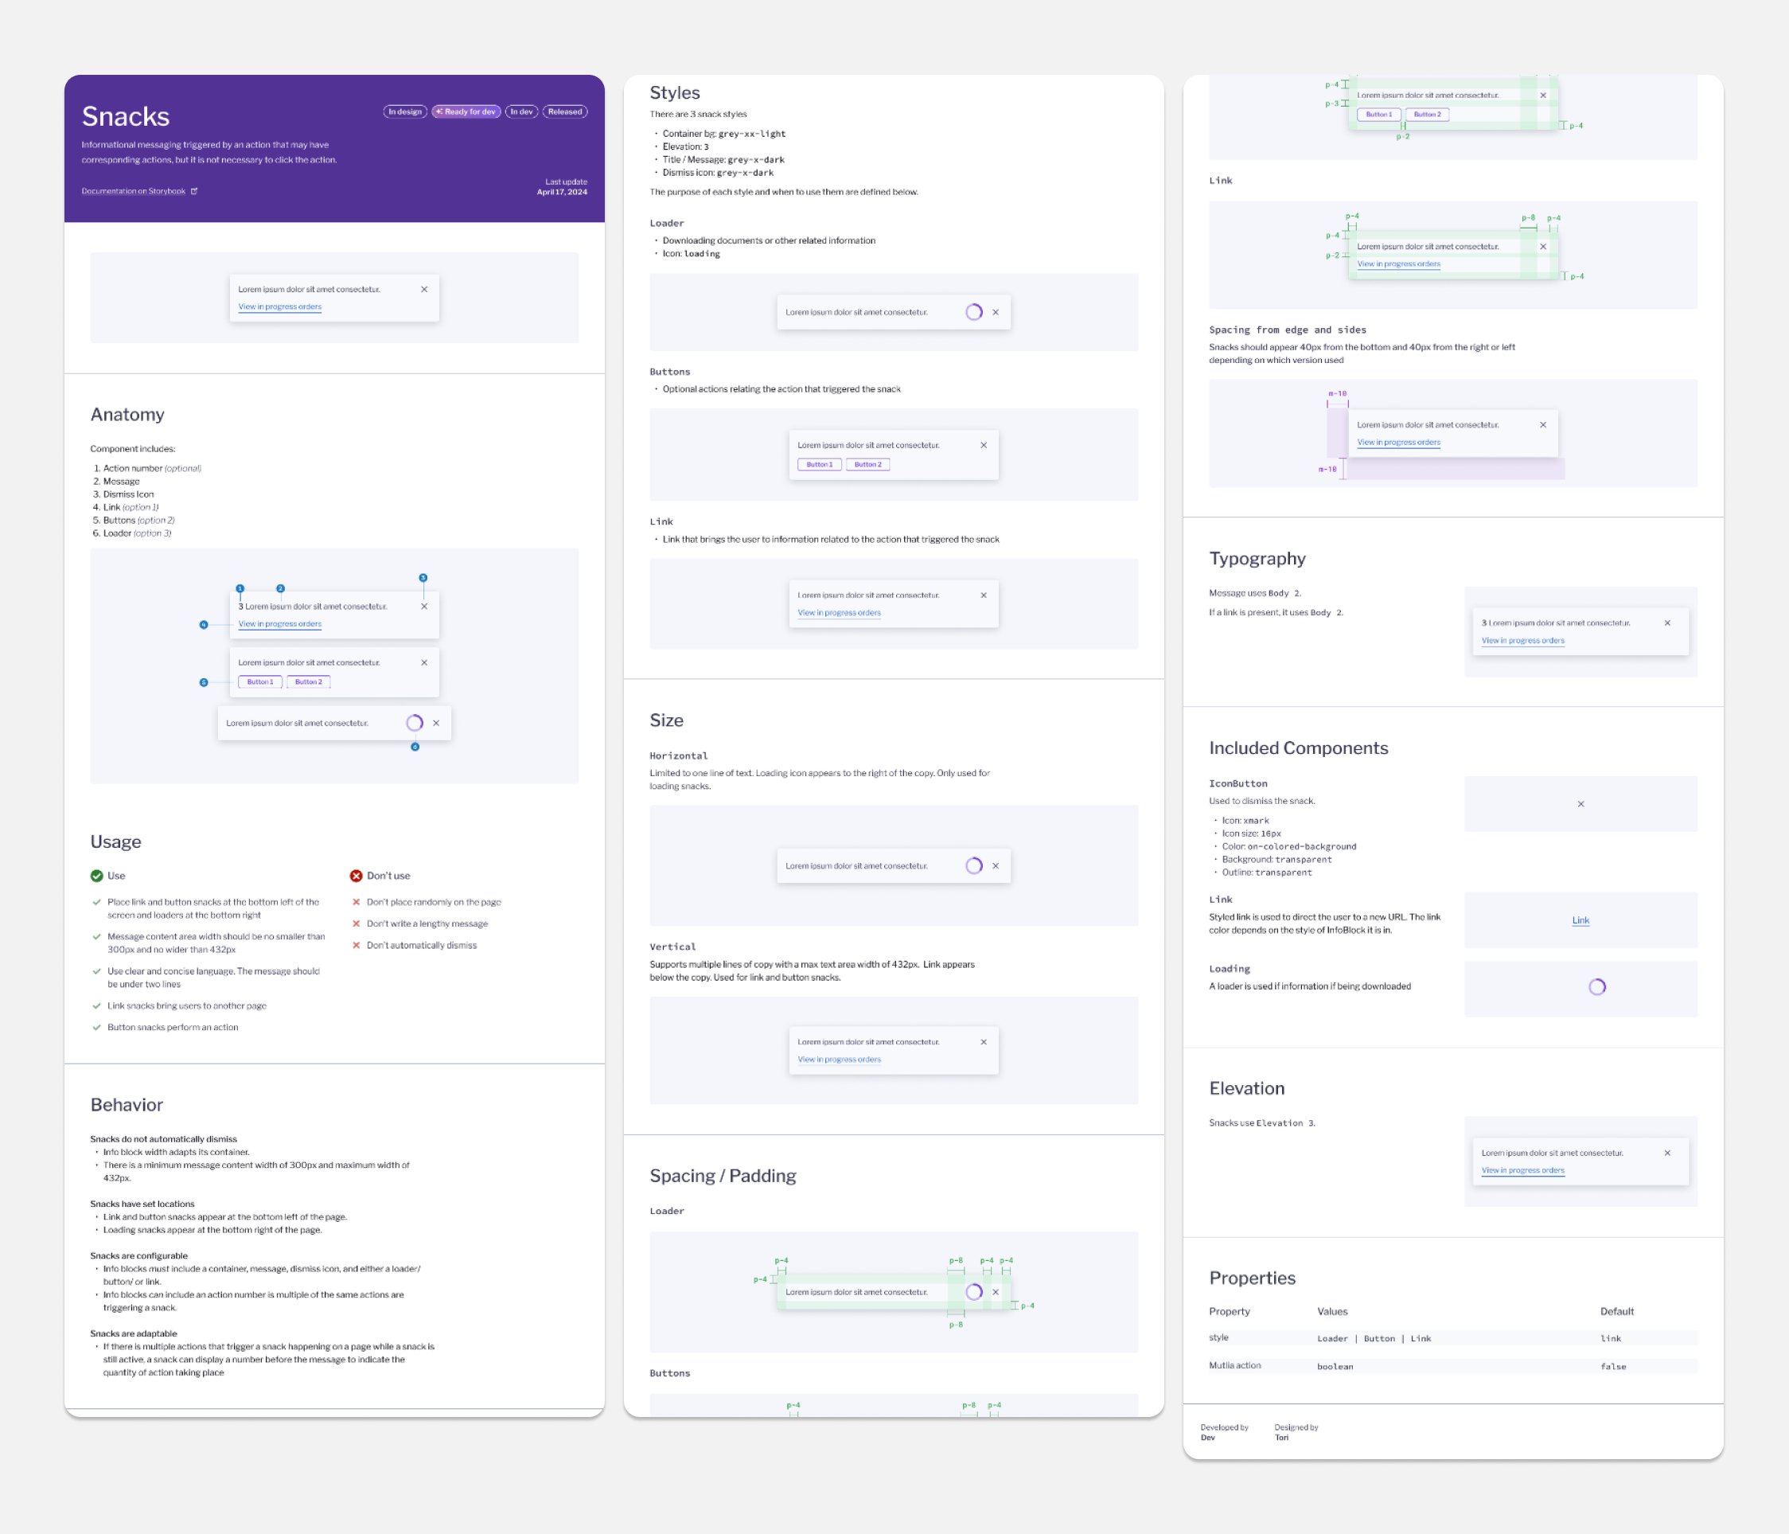The image size is (1789, 1534).
Task: Click green checkmark icon beside Use heading
Action: tap(97, 876)
